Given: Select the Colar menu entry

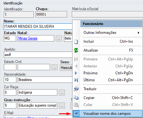Looking at the screenshot, I should tap(107, 105).
